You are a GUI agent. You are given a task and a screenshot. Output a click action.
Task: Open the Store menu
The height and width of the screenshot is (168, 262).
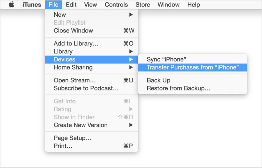[143, 5]
